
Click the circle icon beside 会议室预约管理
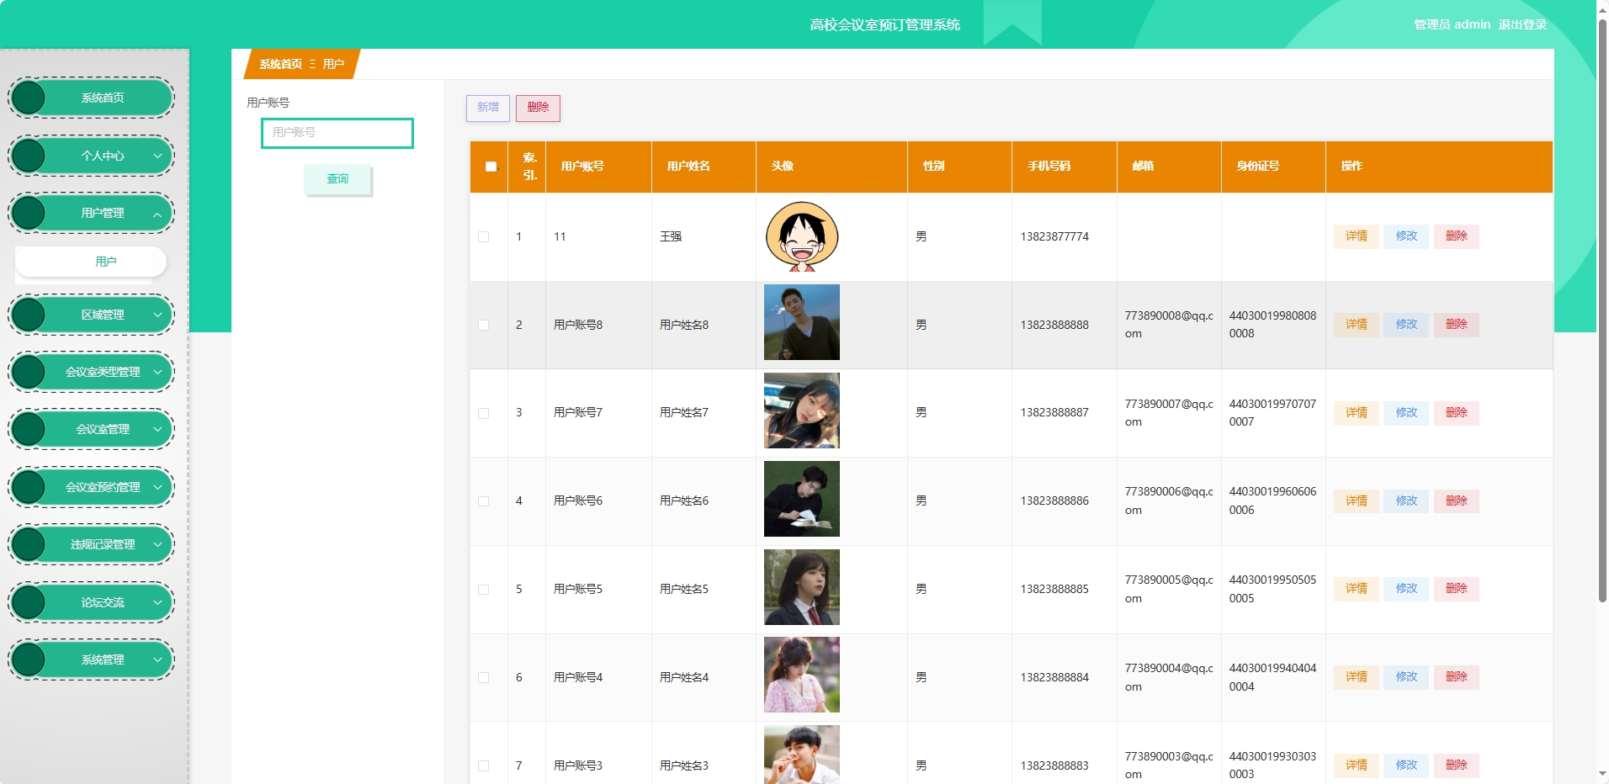pyautogui.click(x=29, y=487)
